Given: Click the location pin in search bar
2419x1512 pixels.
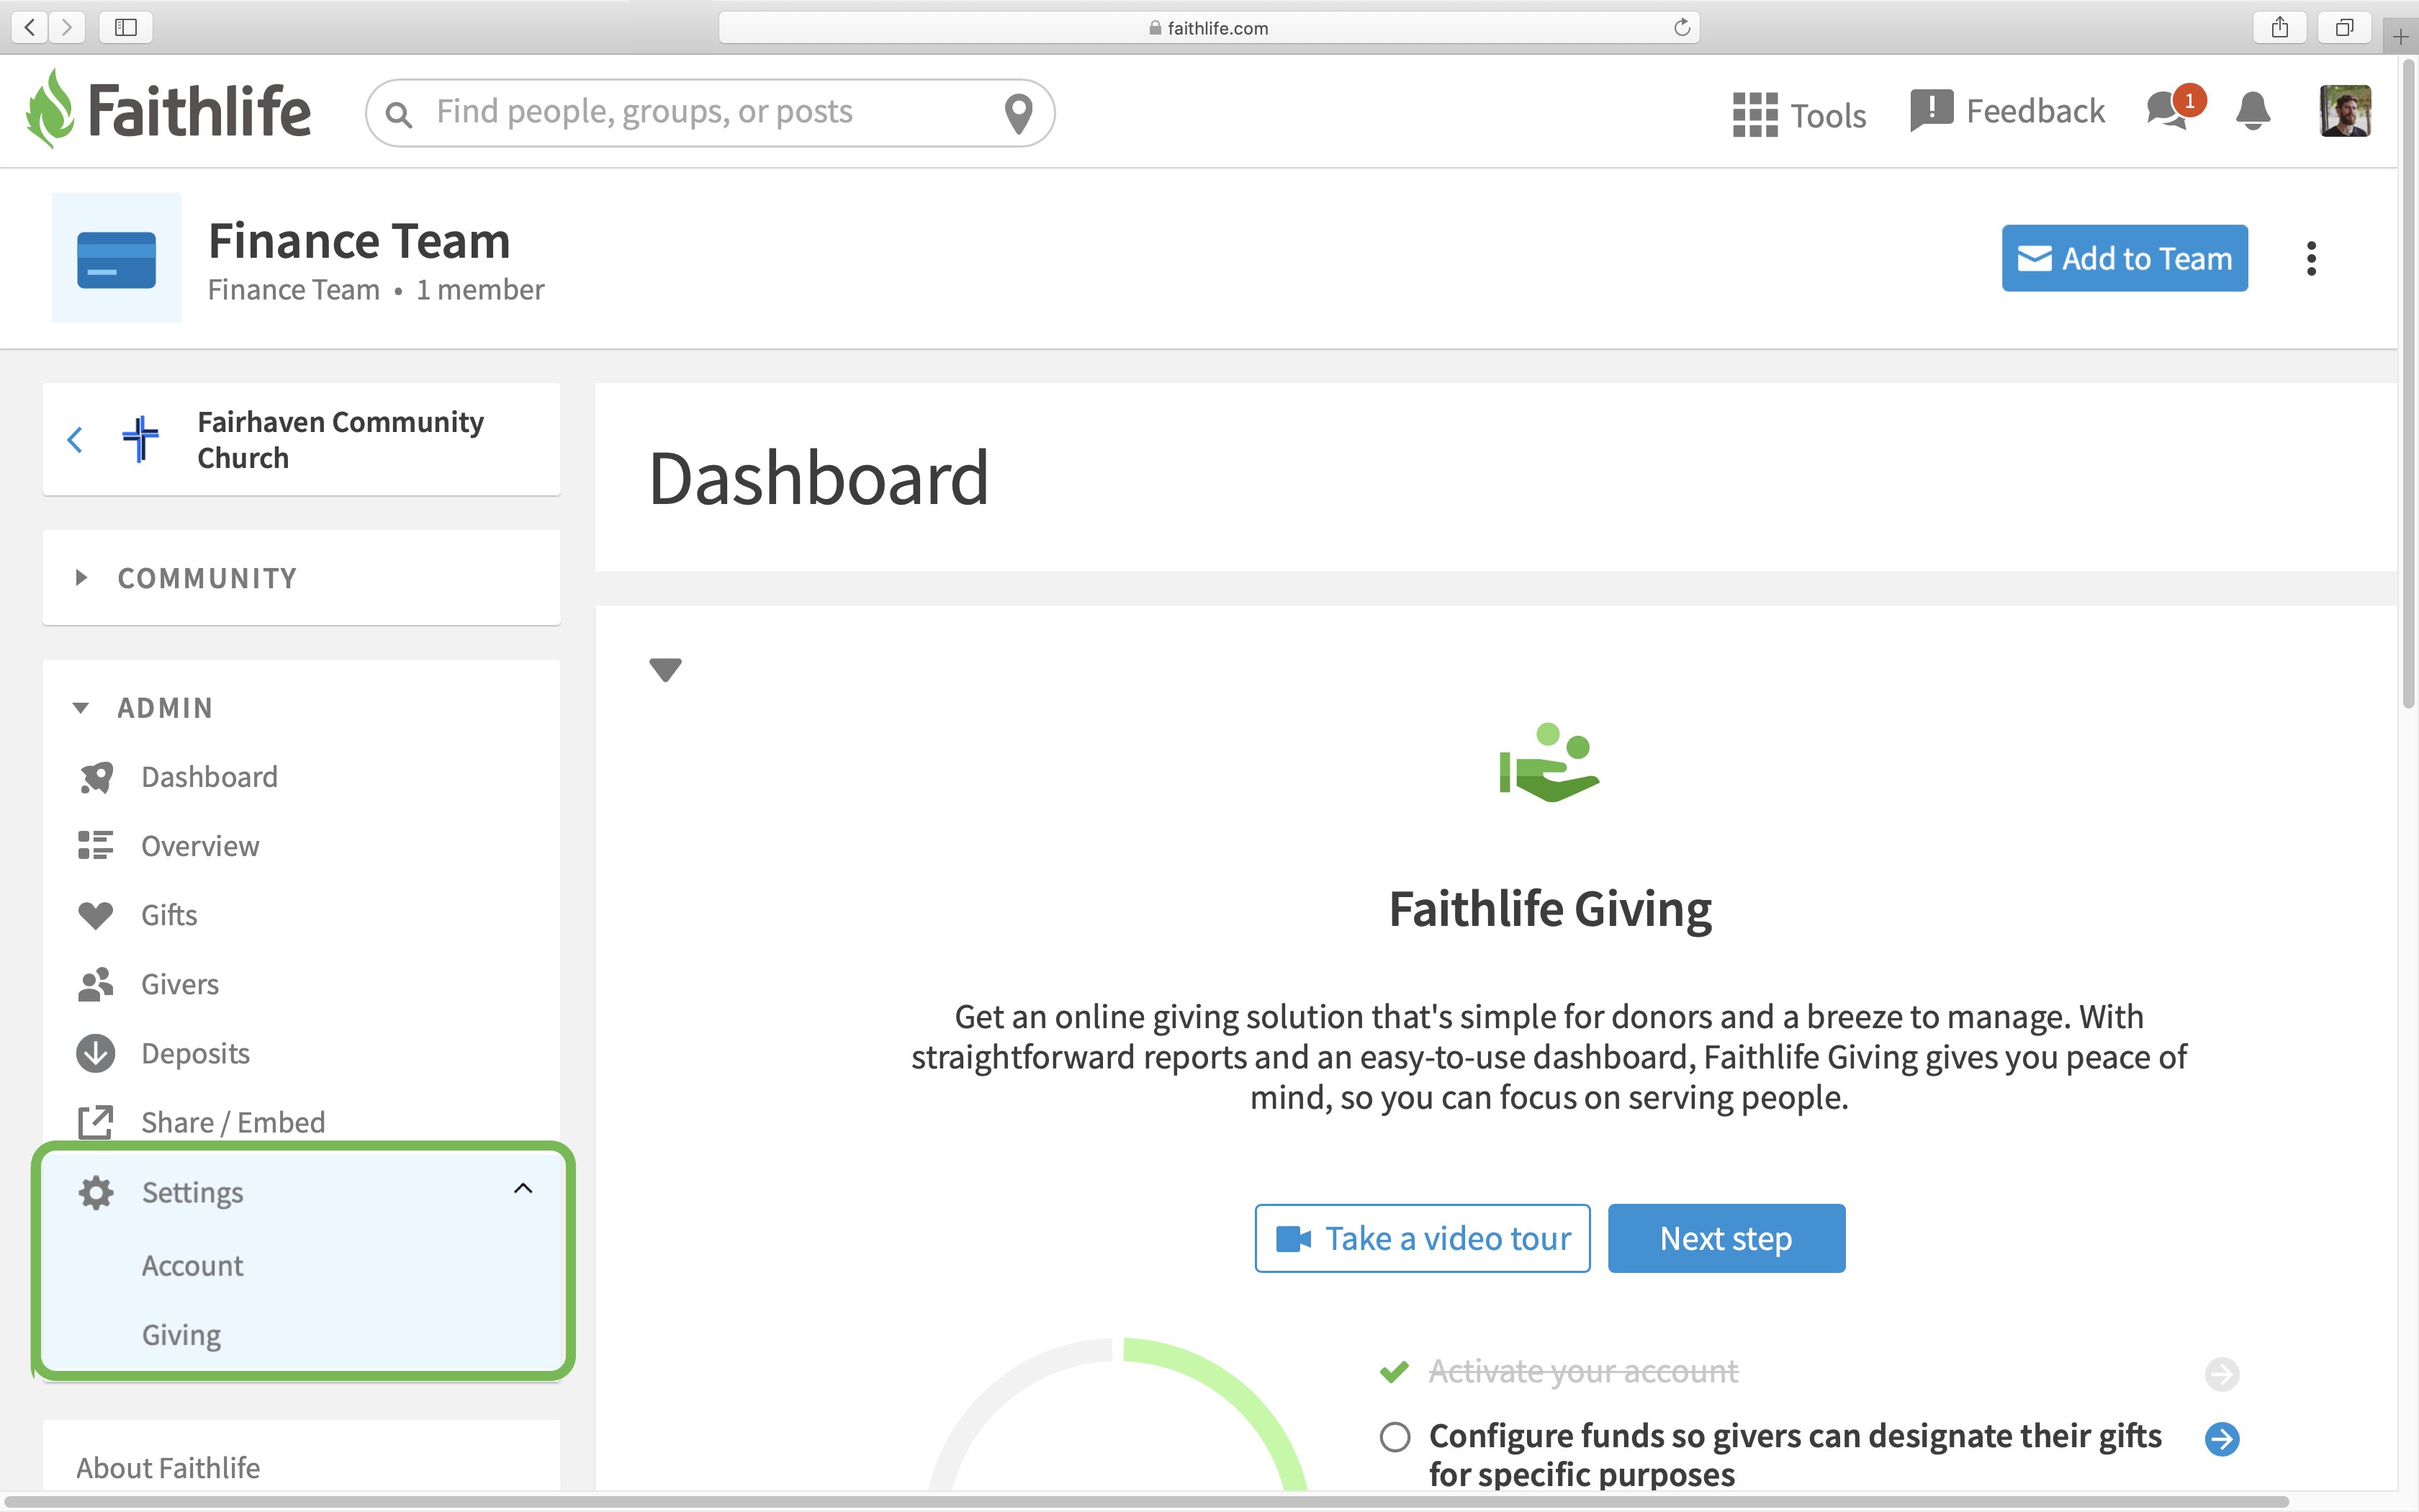Looking at the screenshot, I should click(1017, 113).
